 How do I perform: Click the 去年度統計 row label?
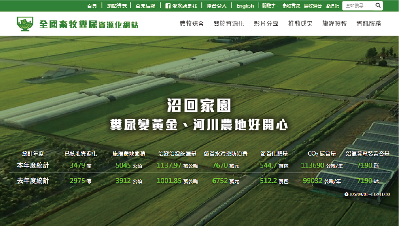[33, 181]
